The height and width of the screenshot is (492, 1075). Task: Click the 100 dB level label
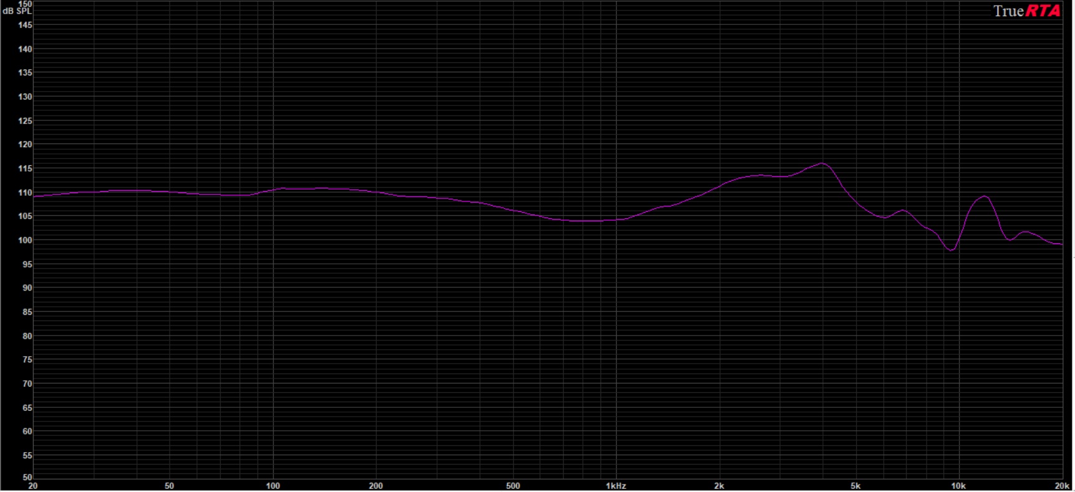coord(25,240)
